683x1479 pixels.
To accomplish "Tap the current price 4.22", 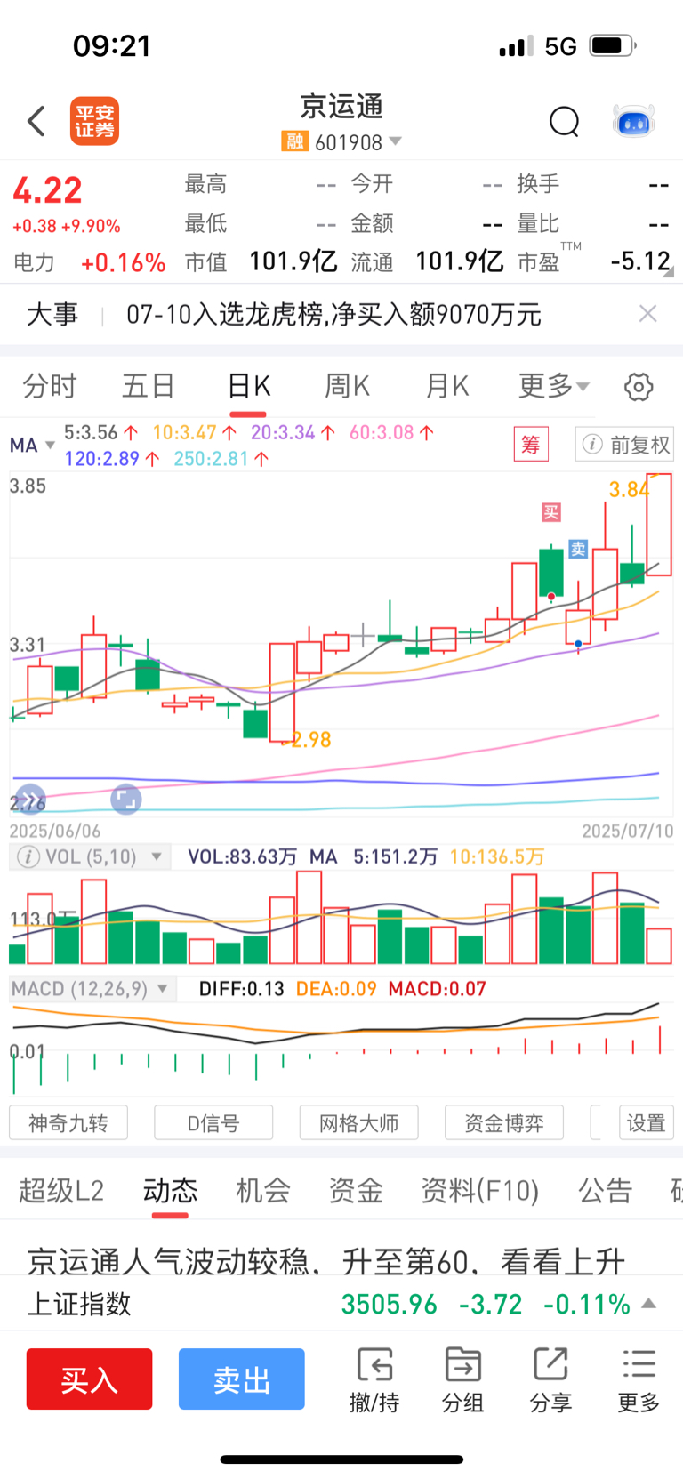I will [47, 189].
